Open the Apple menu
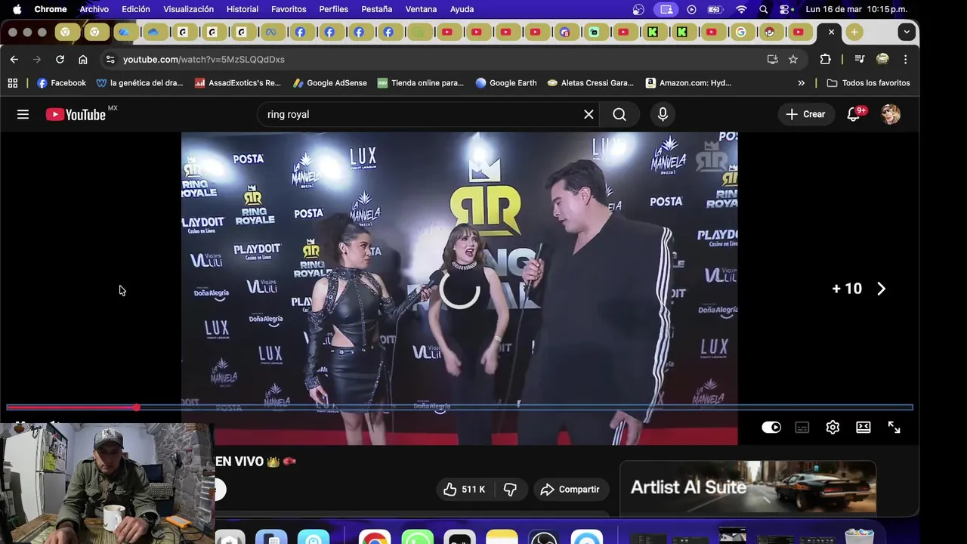The height and width of the screenshot is (544, 967). click(17, 9)
